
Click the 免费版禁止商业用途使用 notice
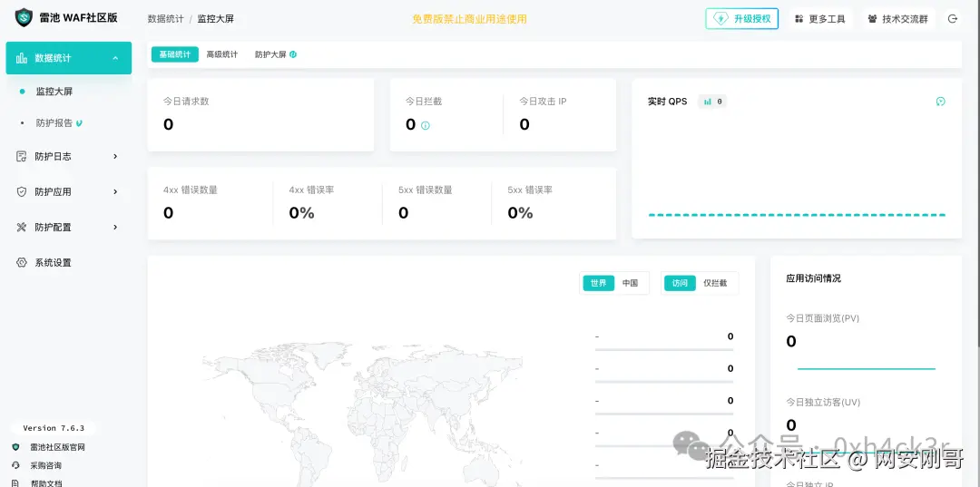pyautogui.click(x=469, y=19)
